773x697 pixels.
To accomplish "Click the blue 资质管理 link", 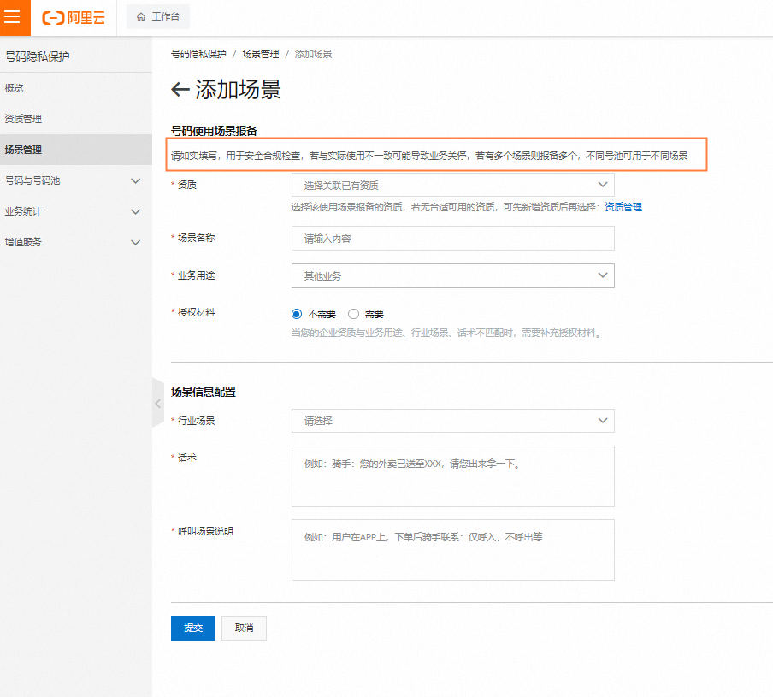I will pos(623,207).
